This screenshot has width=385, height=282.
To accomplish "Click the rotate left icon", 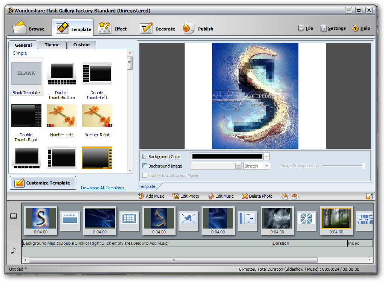I will point(284,196).
